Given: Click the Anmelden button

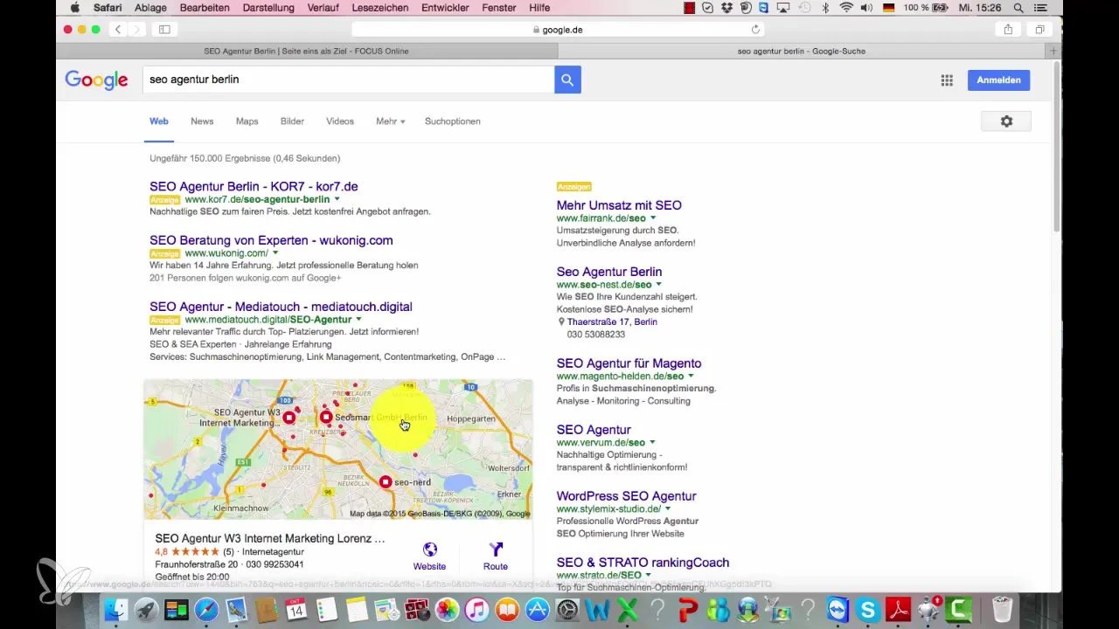Looking at the screenshot, I should pos(998,80).
